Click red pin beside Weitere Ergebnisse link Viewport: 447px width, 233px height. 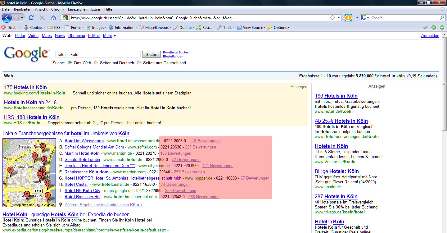pos(61,205)
